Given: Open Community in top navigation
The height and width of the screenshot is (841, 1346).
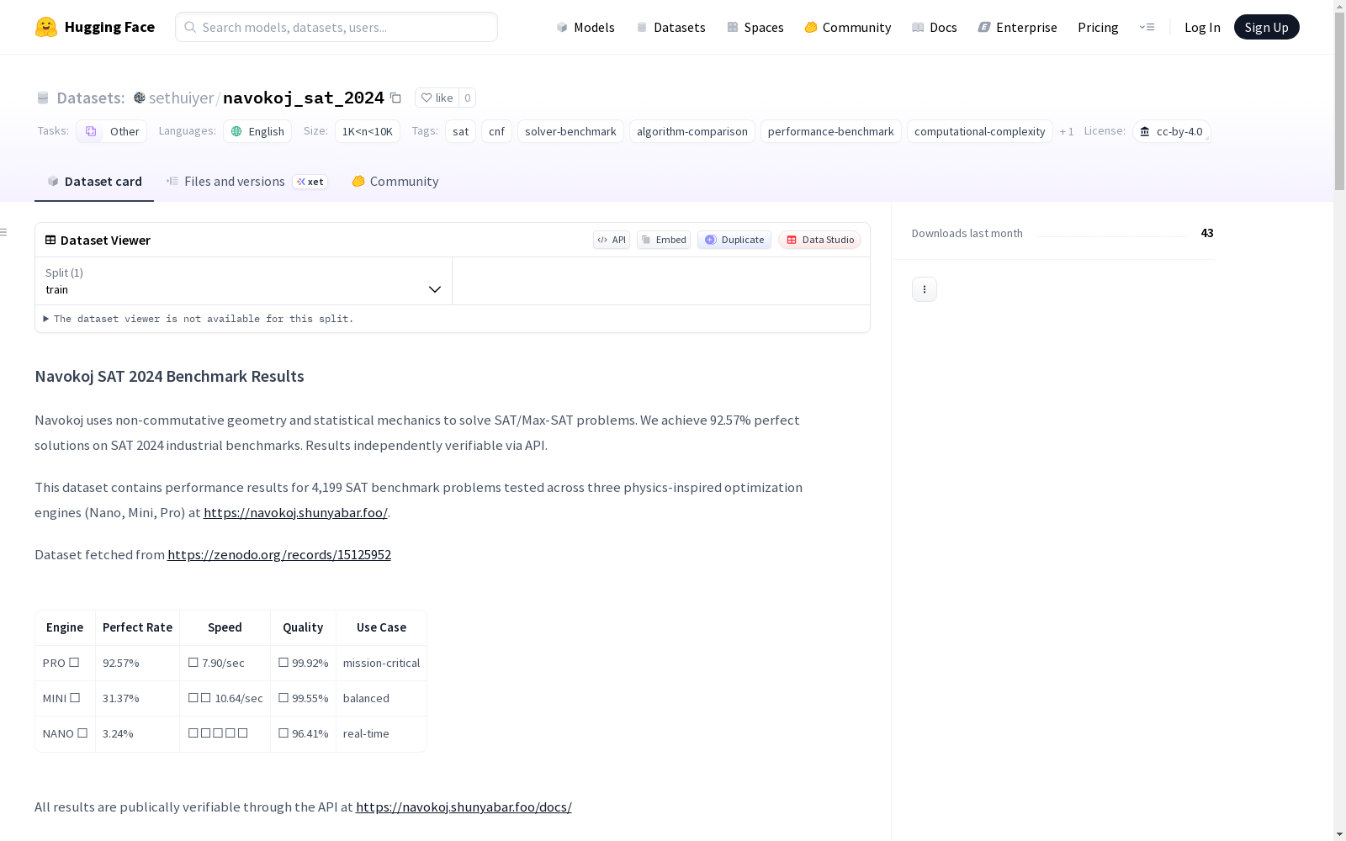Looking at the screenshot, I should tap(848, 27).
